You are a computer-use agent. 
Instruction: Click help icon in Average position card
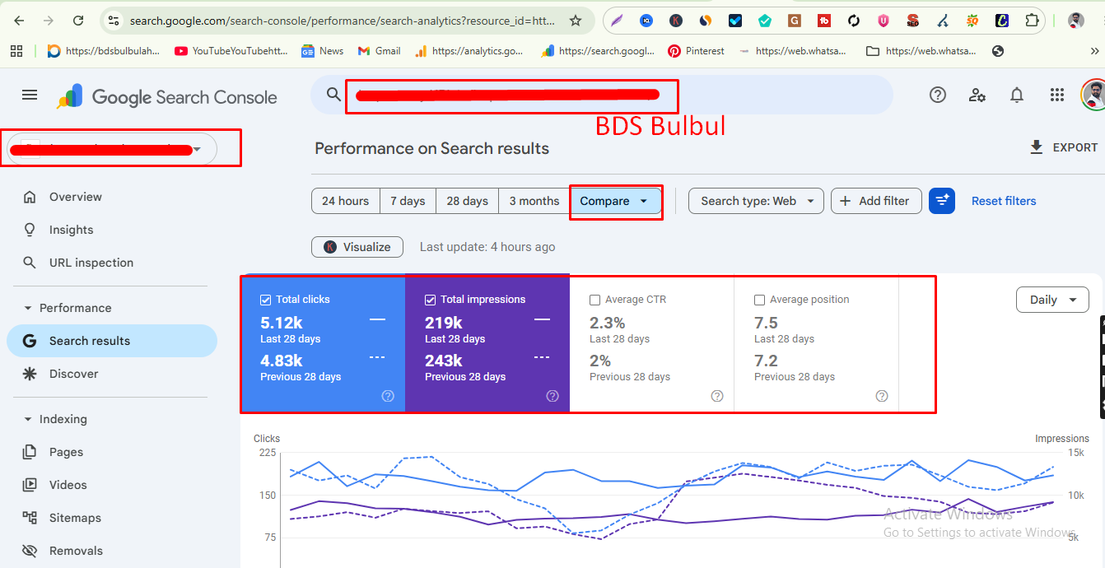coord(882,396)
